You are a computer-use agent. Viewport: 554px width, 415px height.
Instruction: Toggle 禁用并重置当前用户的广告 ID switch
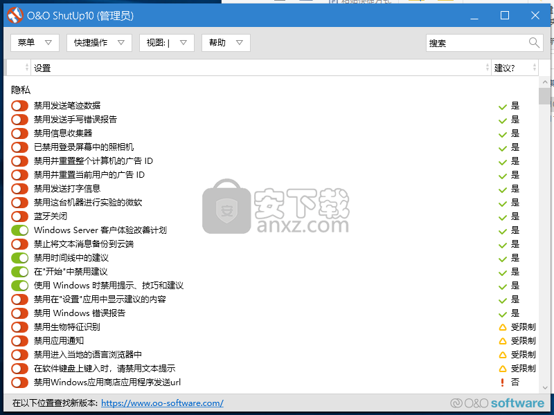click(x=19, y=175)
